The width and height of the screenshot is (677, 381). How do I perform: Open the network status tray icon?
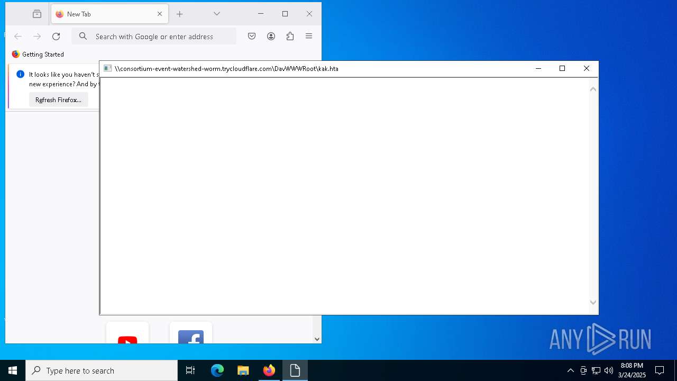coord(596,370)
